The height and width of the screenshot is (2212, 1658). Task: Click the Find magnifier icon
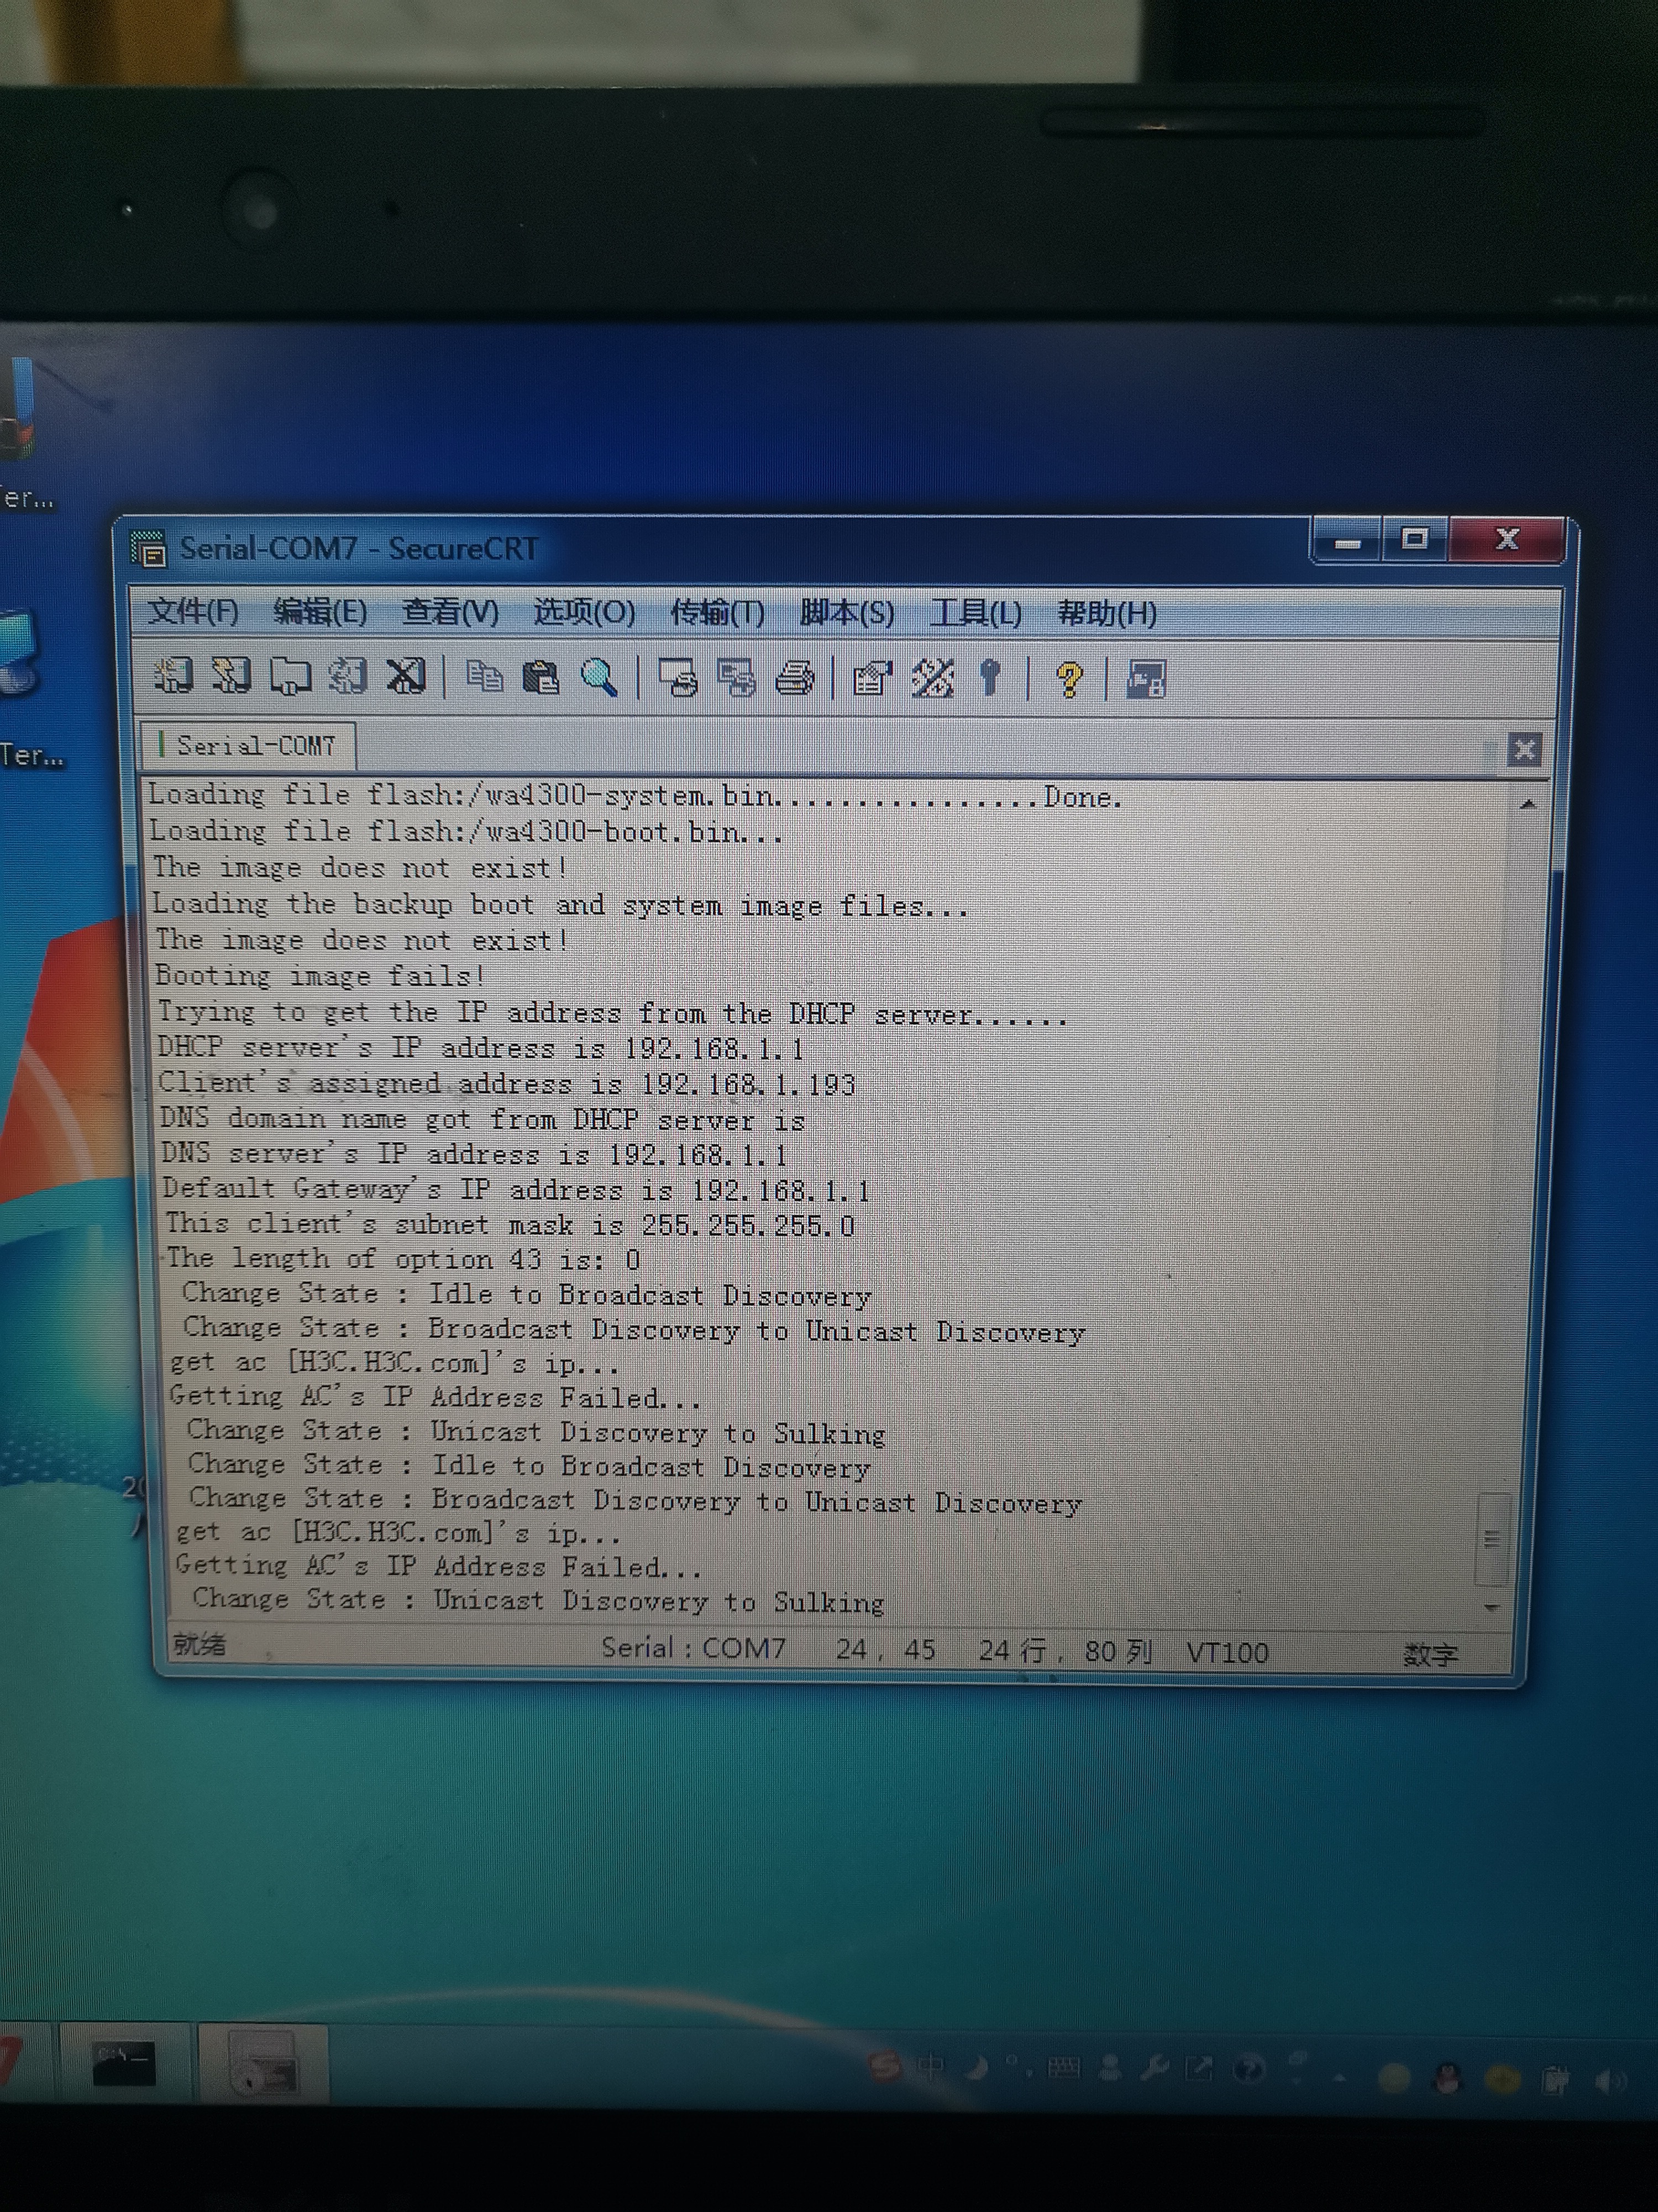point(599,678)
